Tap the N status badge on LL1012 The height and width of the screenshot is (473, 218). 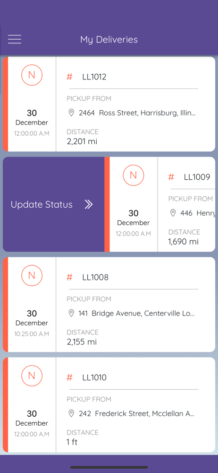click(x=32, y=75)
